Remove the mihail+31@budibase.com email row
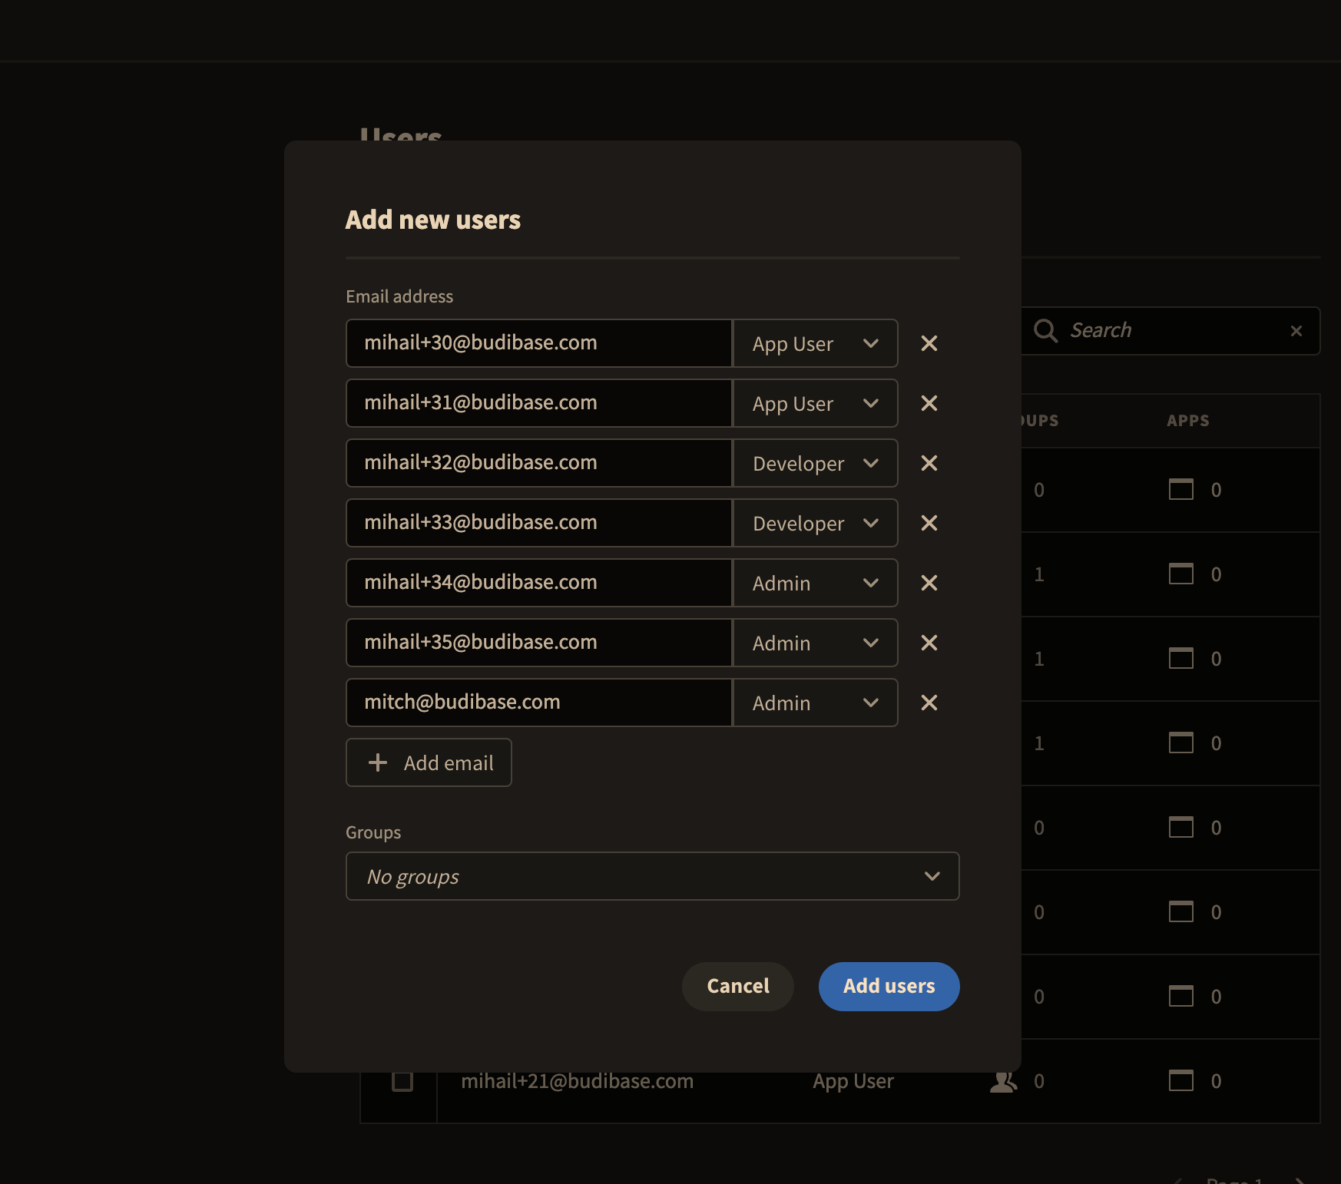The width and height of the screenshot is (1341, 1184). (x=929, y=403)
